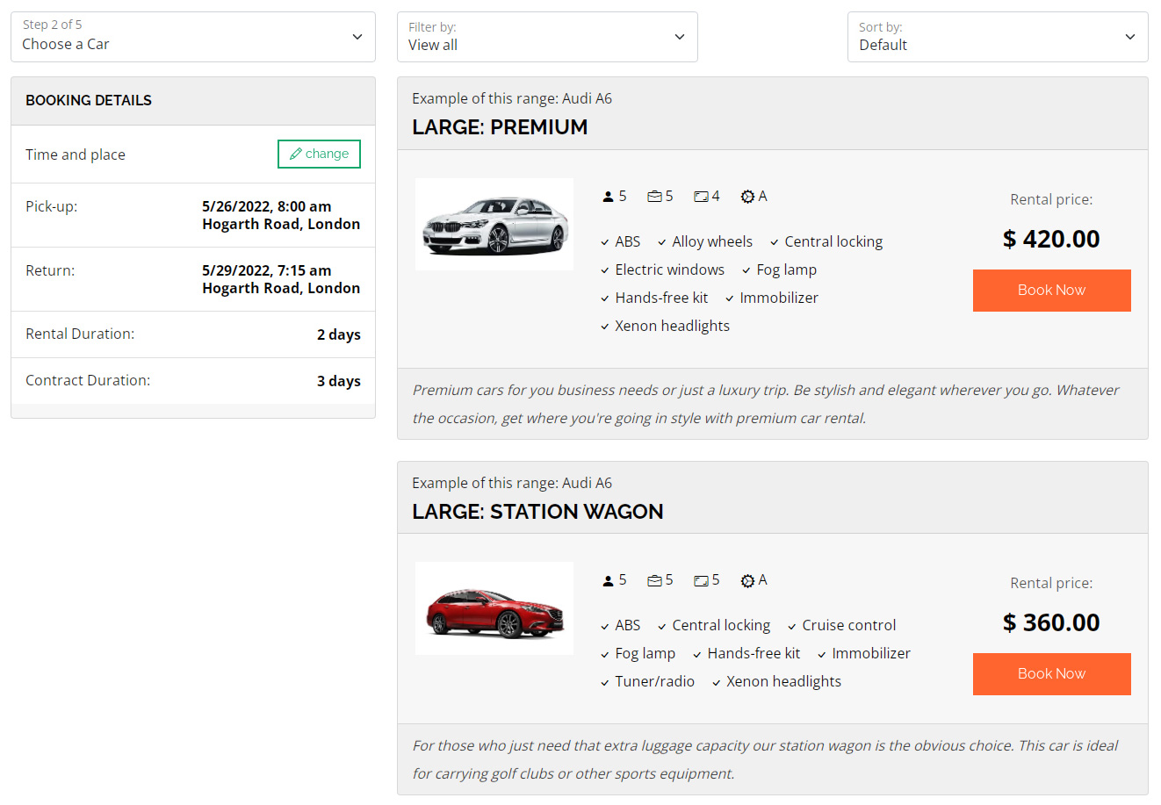This screenshot has height=805, width=1161.
Task: Open the Sort by Default dropdown
Action: click(x=997, y=37)
